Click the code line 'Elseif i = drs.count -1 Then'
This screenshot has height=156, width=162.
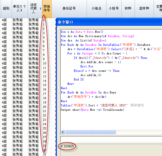pyautogui.click(x=97, y=71)
